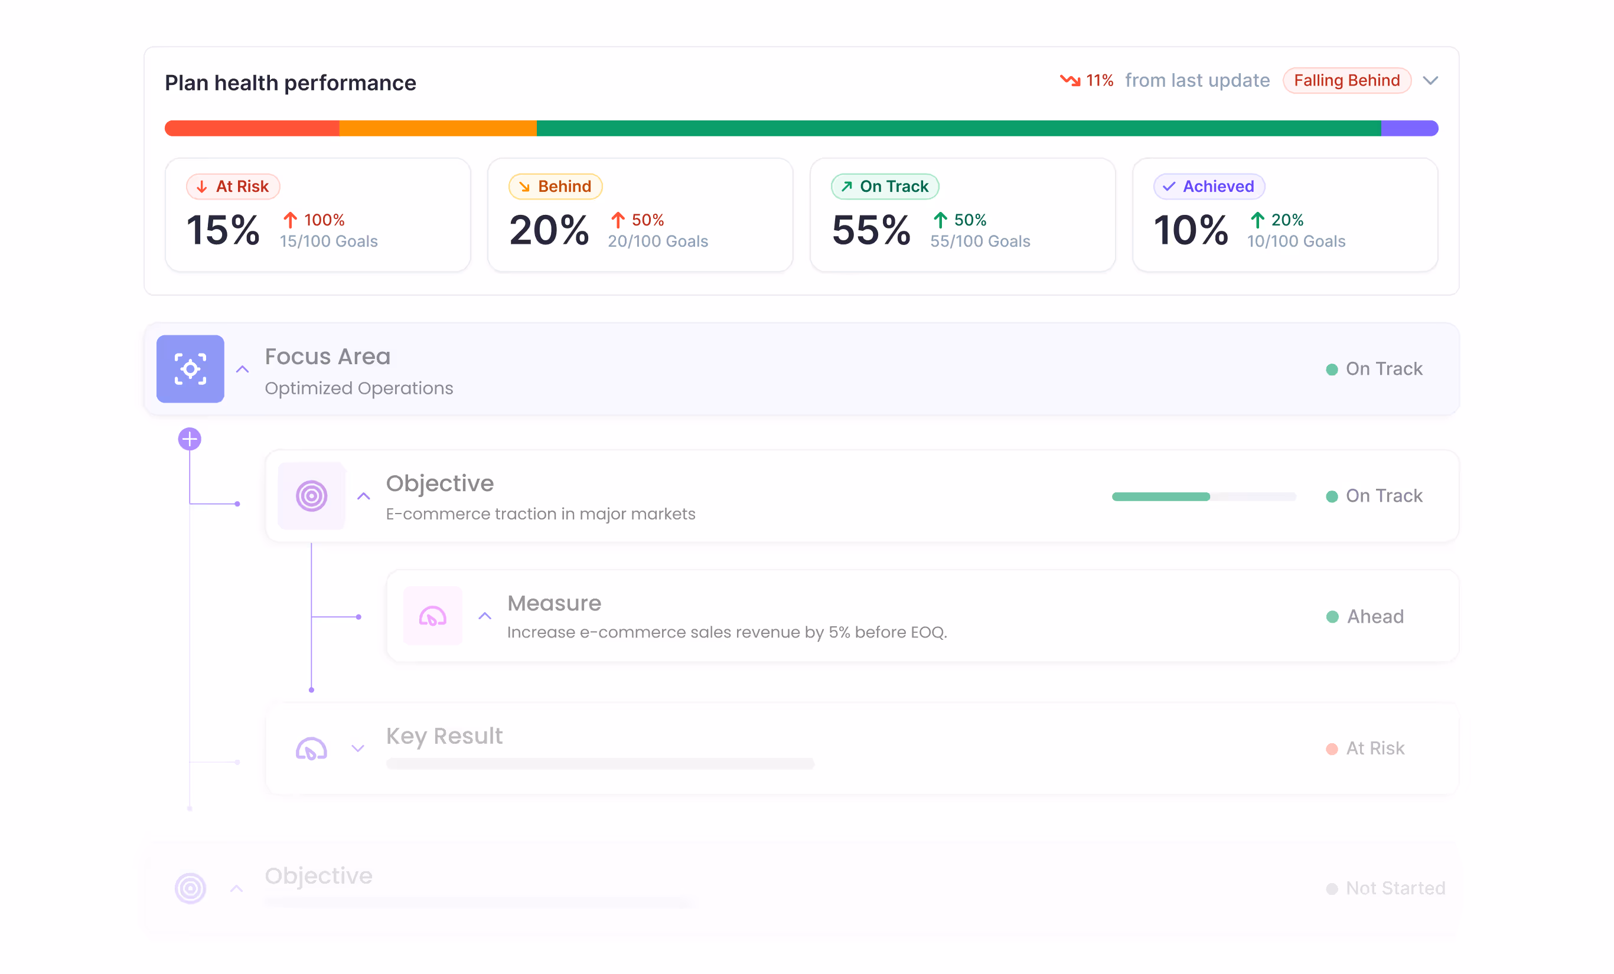Image resolution: width=1614 pixels, height=974 pixels.
Task: Toggle the bottom Objective row chevron
Action: [236, 888]
